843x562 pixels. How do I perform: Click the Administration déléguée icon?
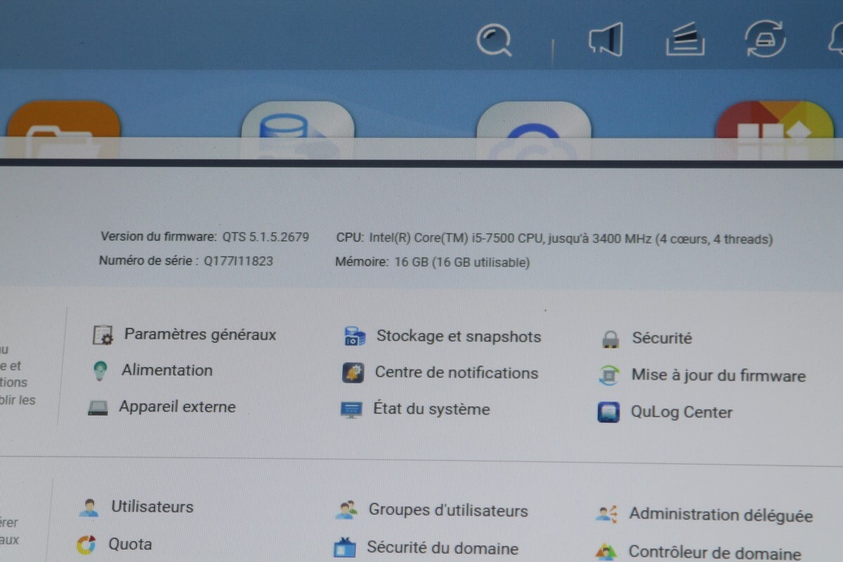pos(606,515)
